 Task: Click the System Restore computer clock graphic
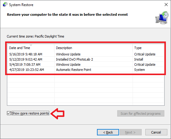(x=162, y=18)
